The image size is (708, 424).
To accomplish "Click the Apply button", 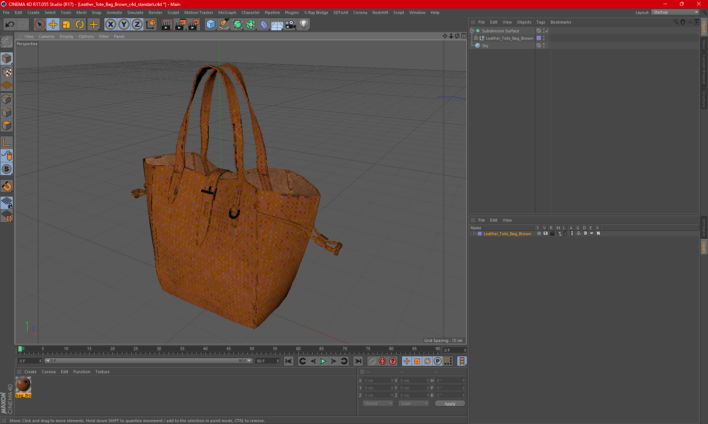I will coord(450,404).
